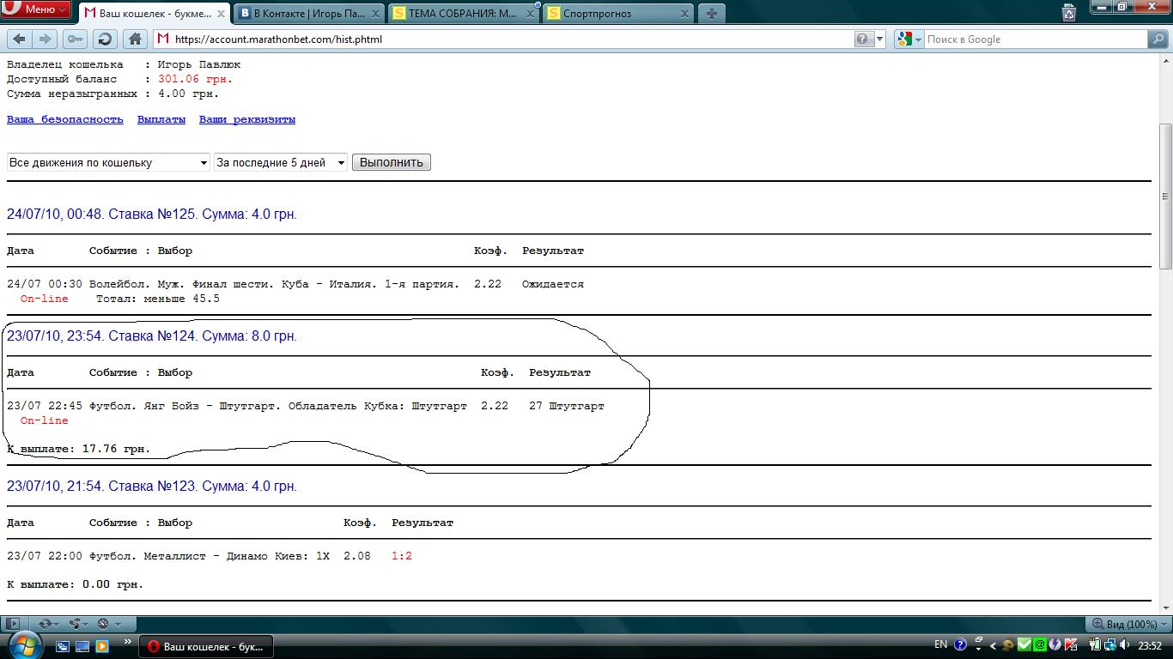Switch to the 'Спортпрогноз' tab

[618, 13]
